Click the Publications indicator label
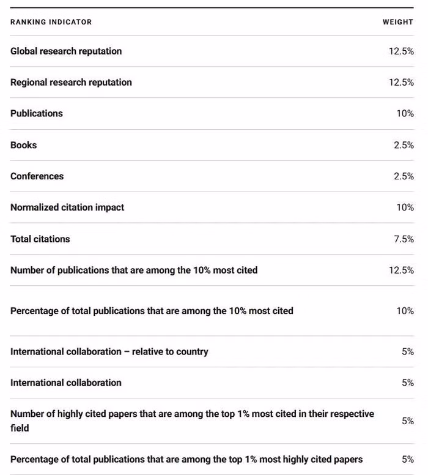This screenshot has width=428, height=475. coord(37,114)
